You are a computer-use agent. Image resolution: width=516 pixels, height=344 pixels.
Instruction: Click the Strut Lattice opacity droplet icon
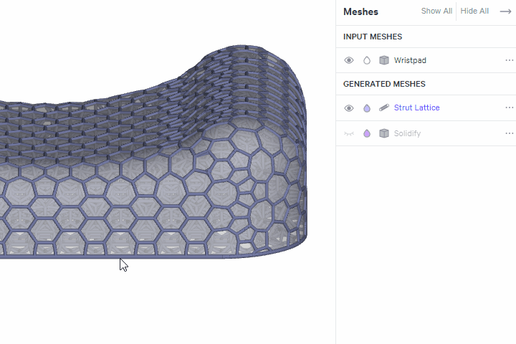pyautogui.click(x=367, y=108)
